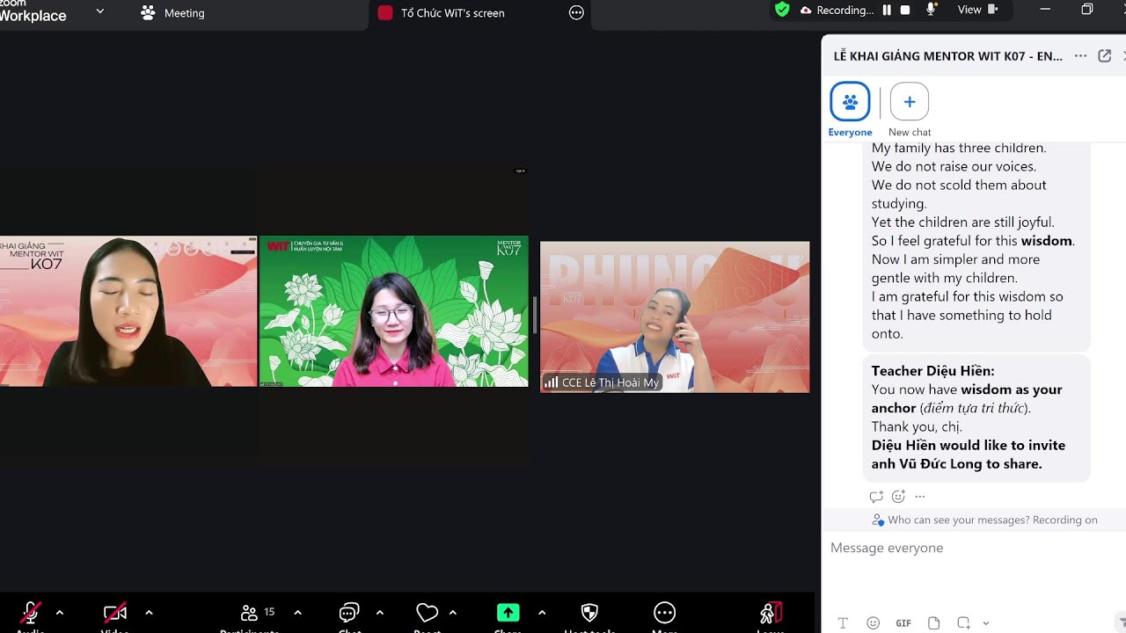Screen dimensions: 1126x633
Task: Expand the screenshot options chevron
Action: pos(985,623)
